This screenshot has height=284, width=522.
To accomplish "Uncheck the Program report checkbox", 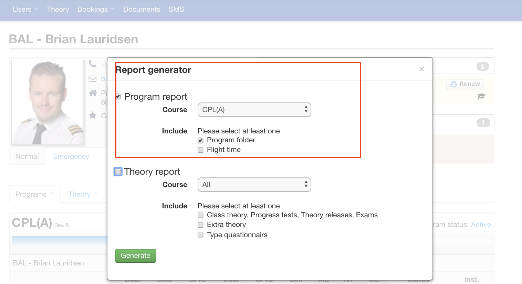I will click(x=118, y=97).
